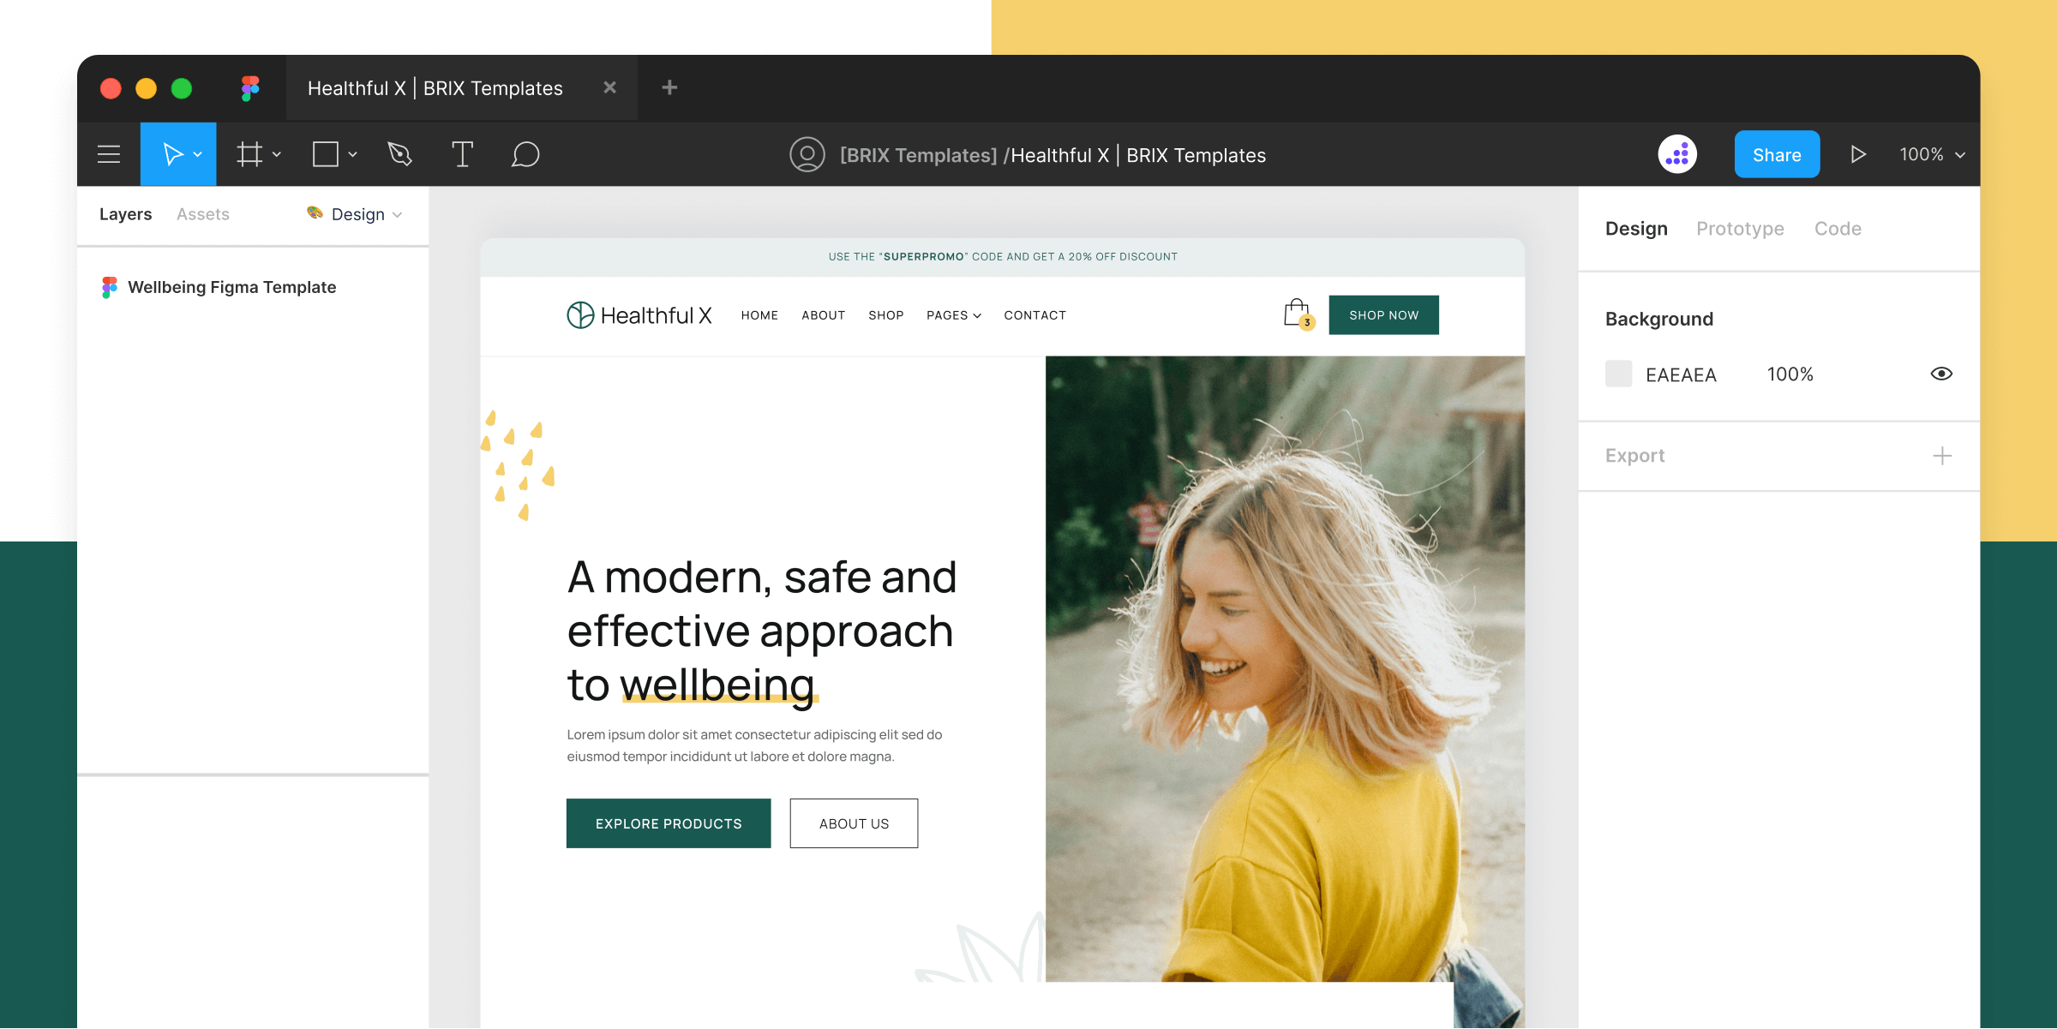Click the macOS green fullscreen button

tap(182, 88)
